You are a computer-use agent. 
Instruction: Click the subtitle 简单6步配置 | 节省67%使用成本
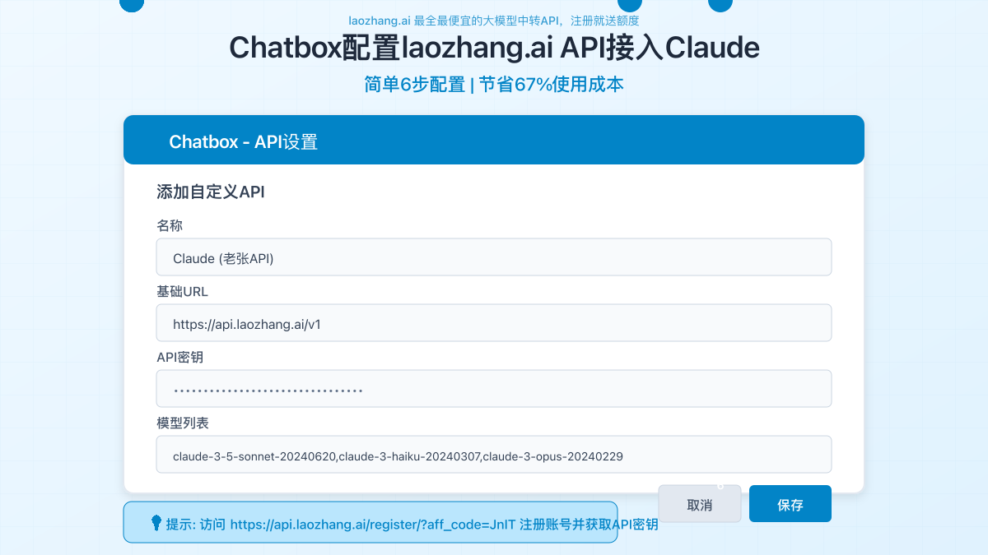pos(494,85)
